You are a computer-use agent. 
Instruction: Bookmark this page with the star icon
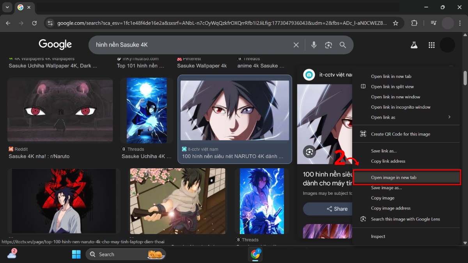pyautogui.click(x=395, y=23)
